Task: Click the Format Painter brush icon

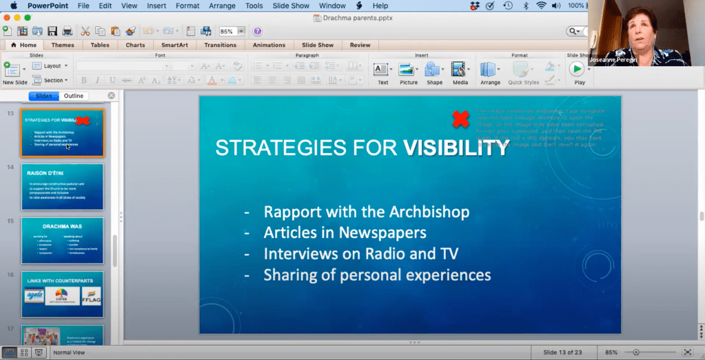Action: (x=131, y=31)
